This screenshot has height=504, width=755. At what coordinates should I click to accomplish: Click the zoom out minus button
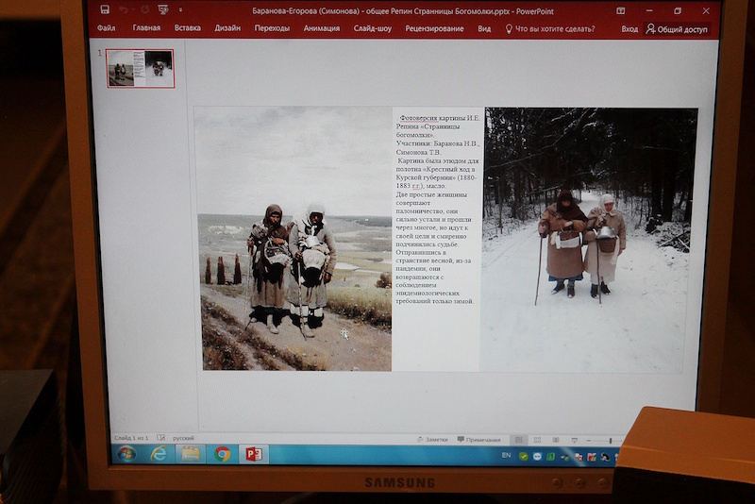[x=588, y=441]
